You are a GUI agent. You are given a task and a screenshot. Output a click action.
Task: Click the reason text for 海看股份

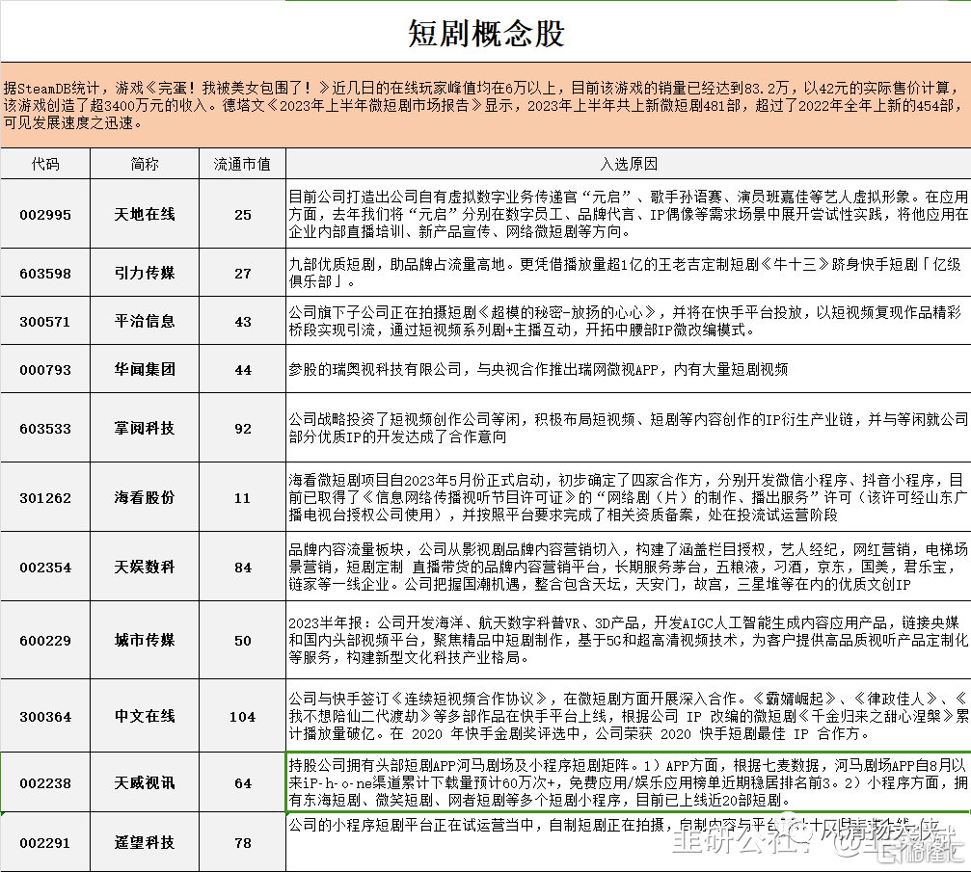[x=628, y=497]
